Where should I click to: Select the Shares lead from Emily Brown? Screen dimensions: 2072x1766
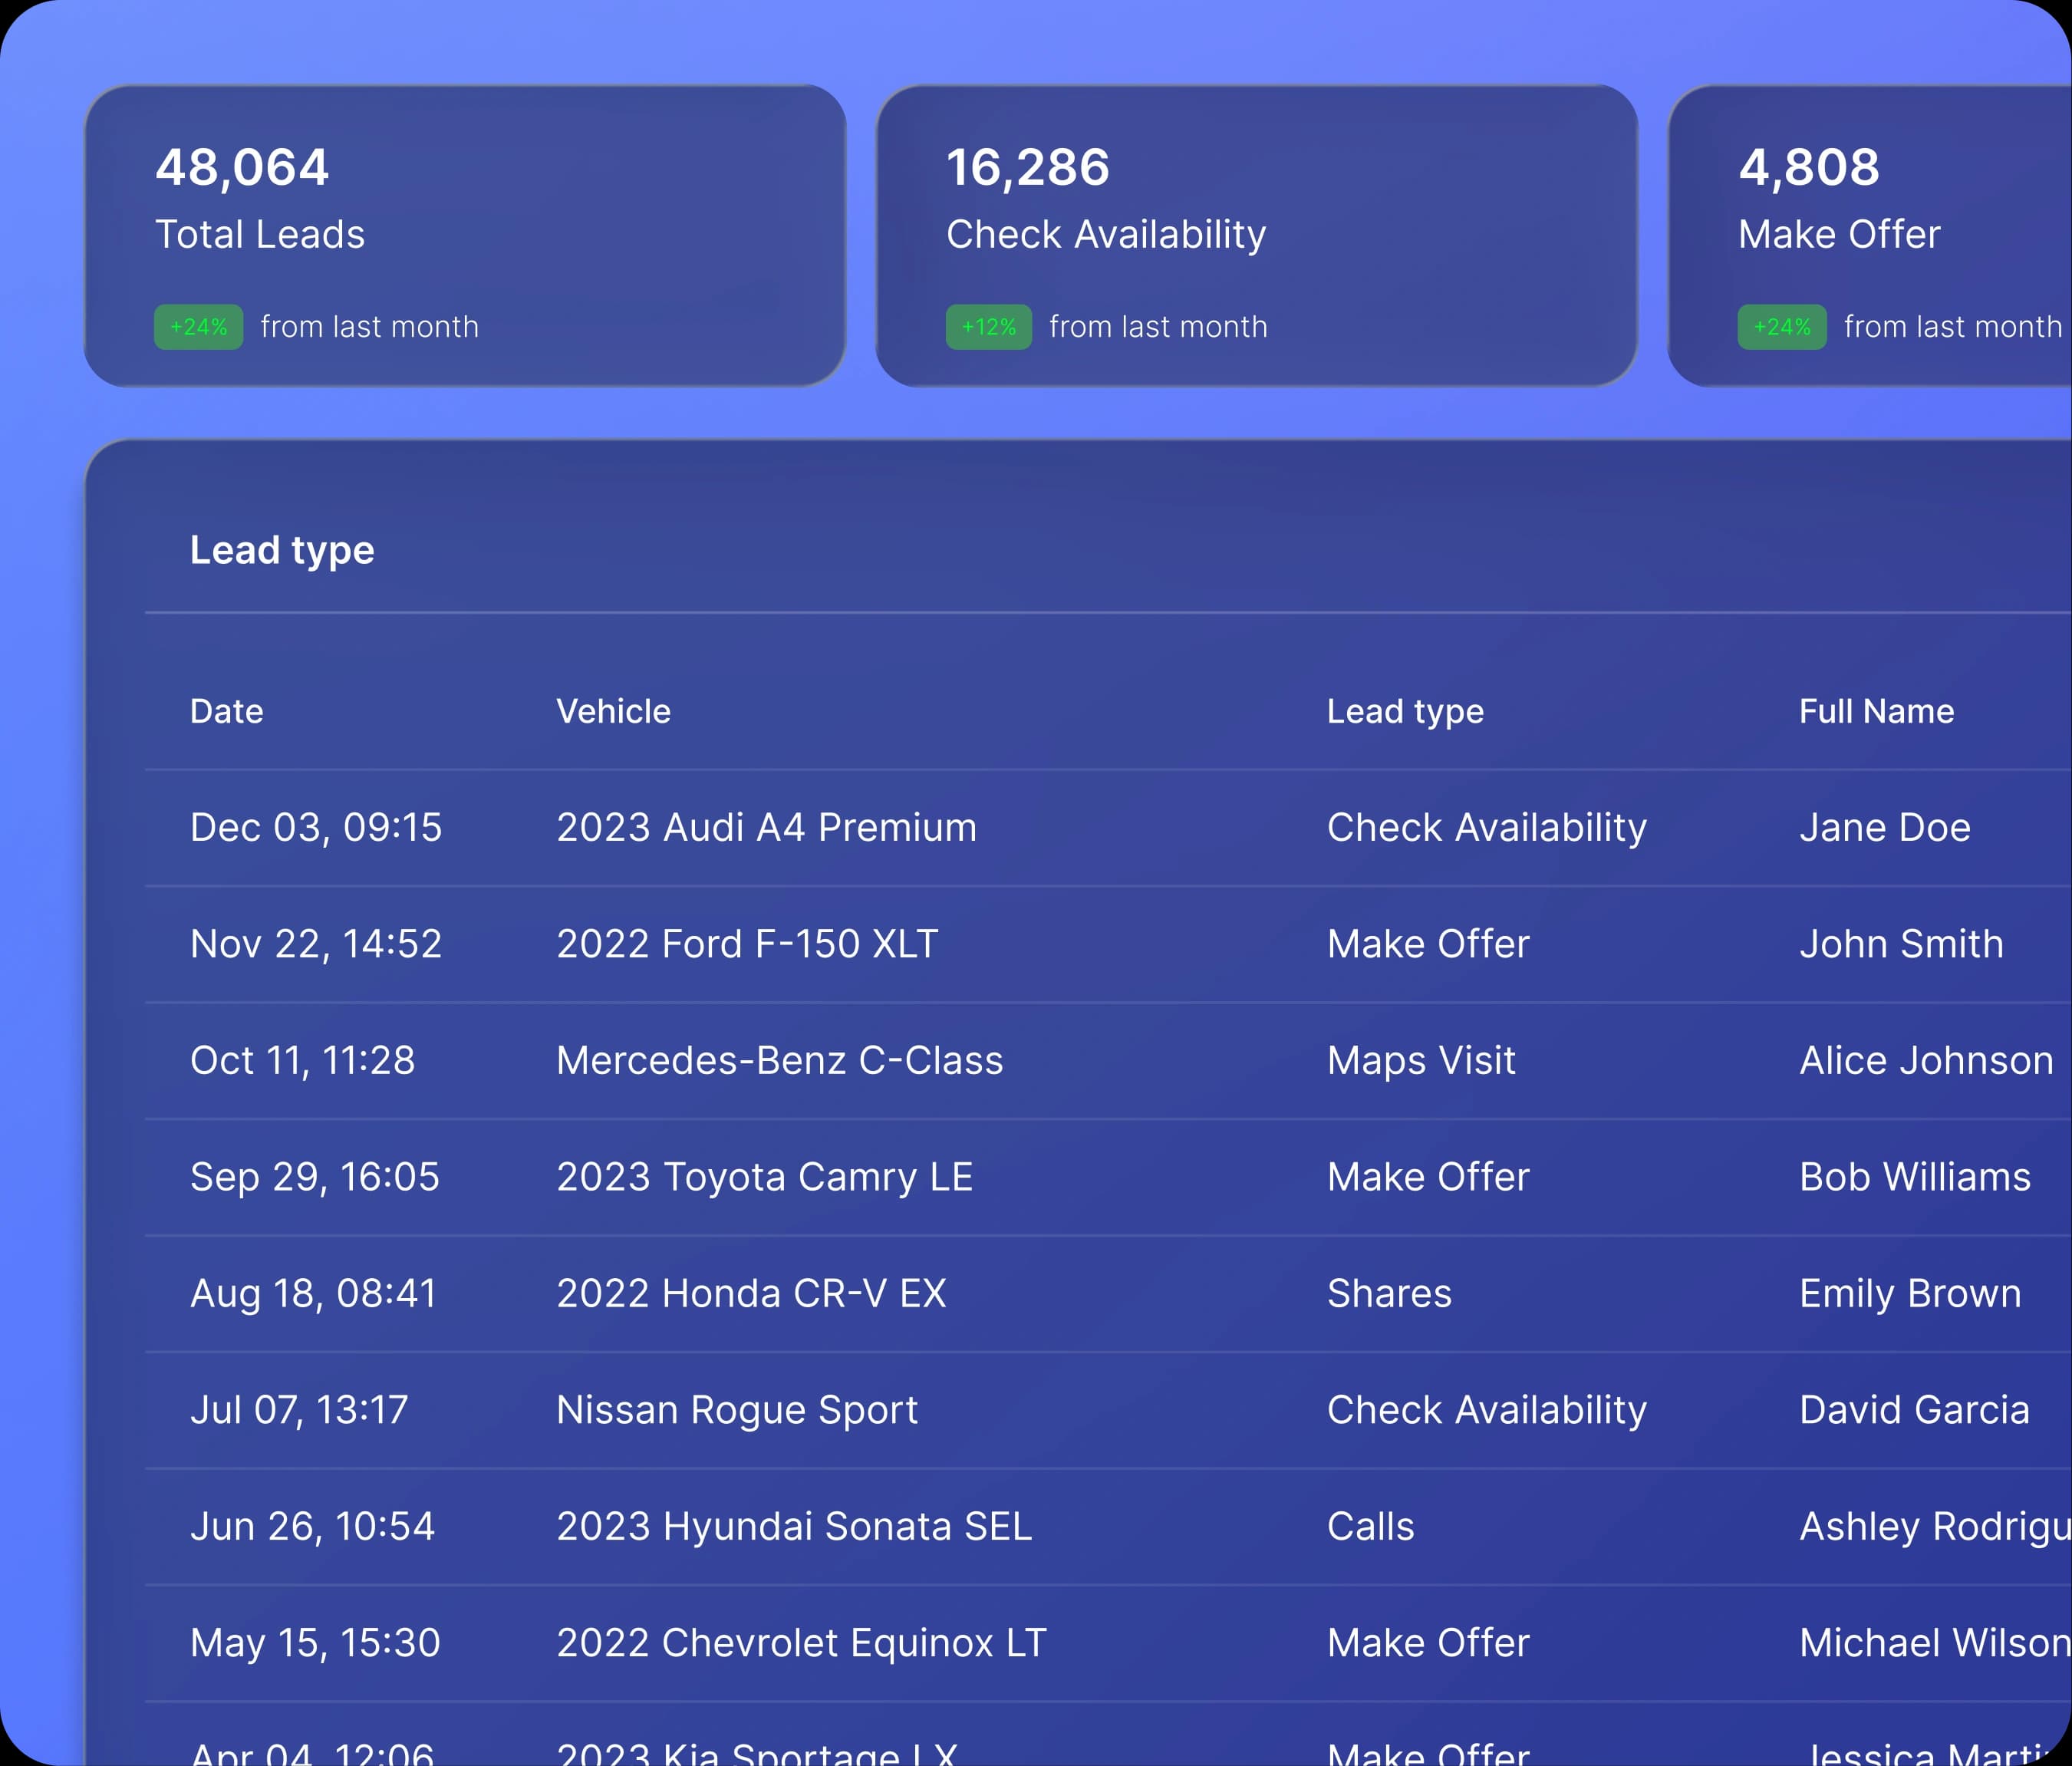coord(1389,1293)
